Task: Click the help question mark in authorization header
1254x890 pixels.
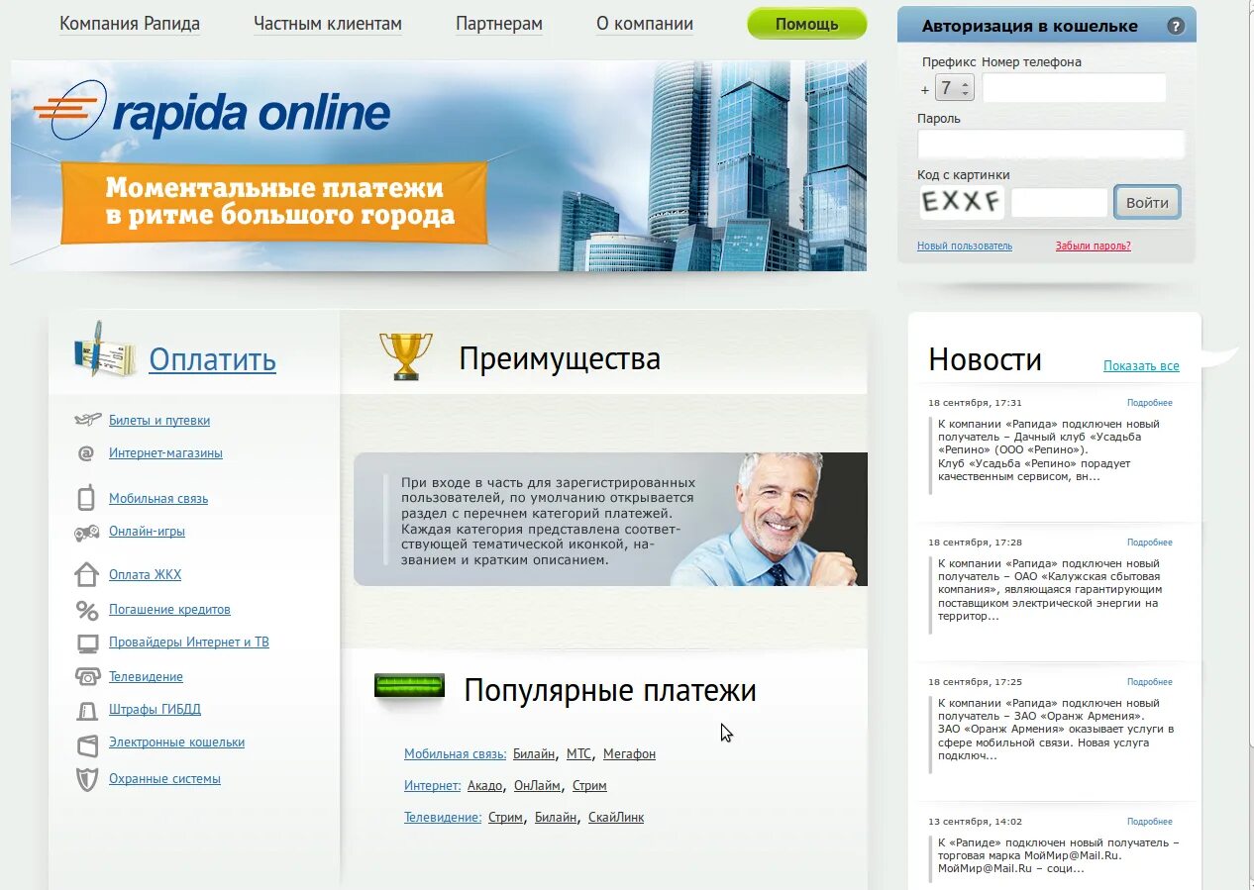Action: click(1176, 27)
